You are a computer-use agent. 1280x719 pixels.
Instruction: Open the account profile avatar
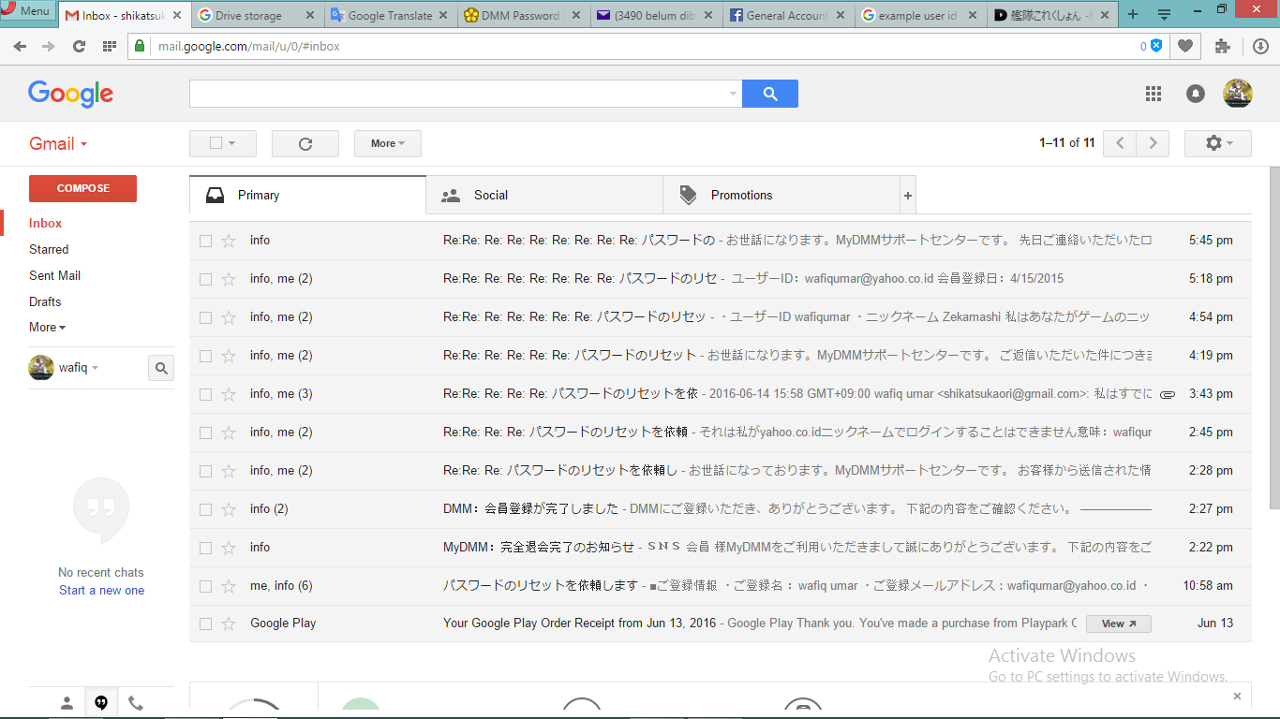pyautogui.click(x=1238, y=94)
